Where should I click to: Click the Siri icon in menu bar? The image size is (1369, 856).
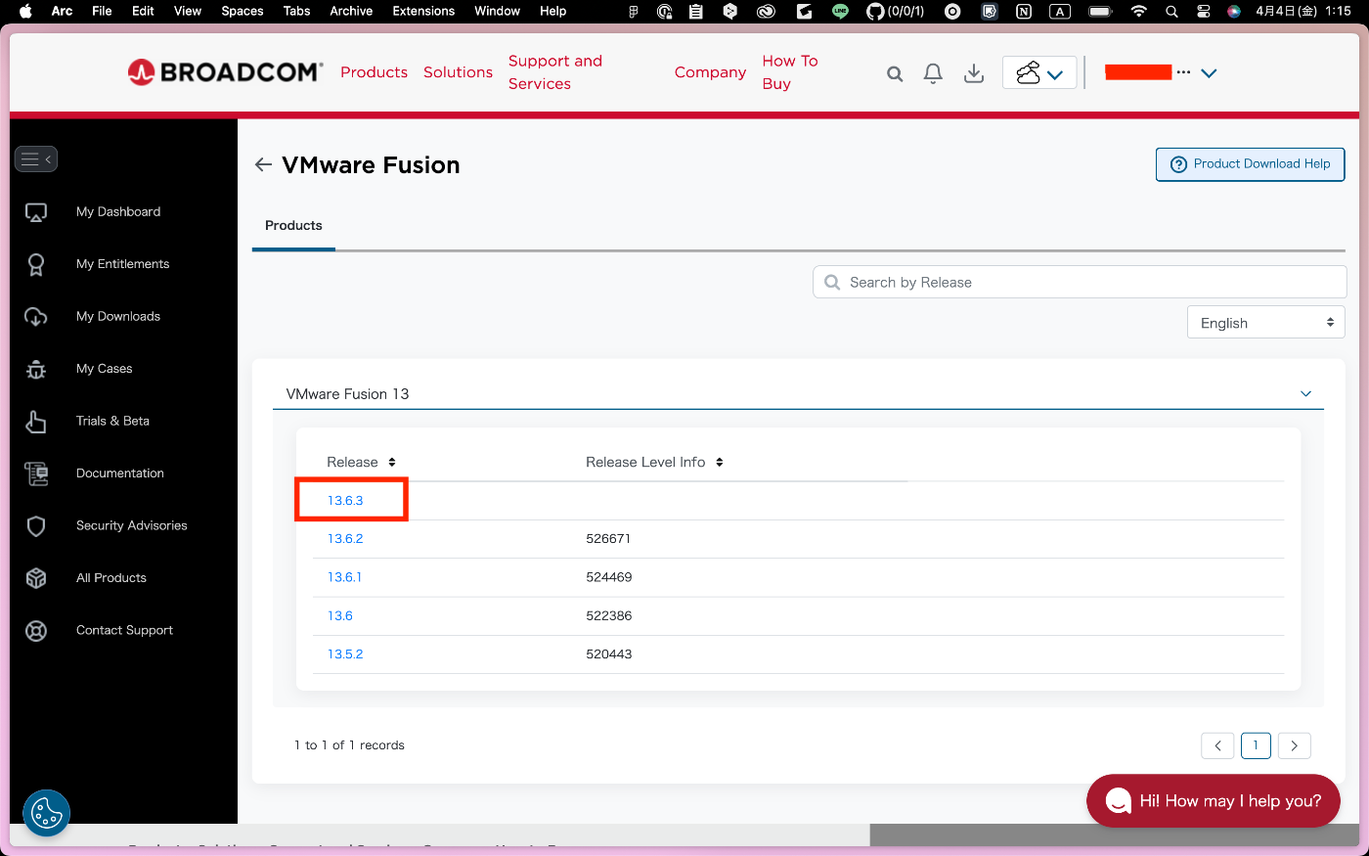(1234, 12)
